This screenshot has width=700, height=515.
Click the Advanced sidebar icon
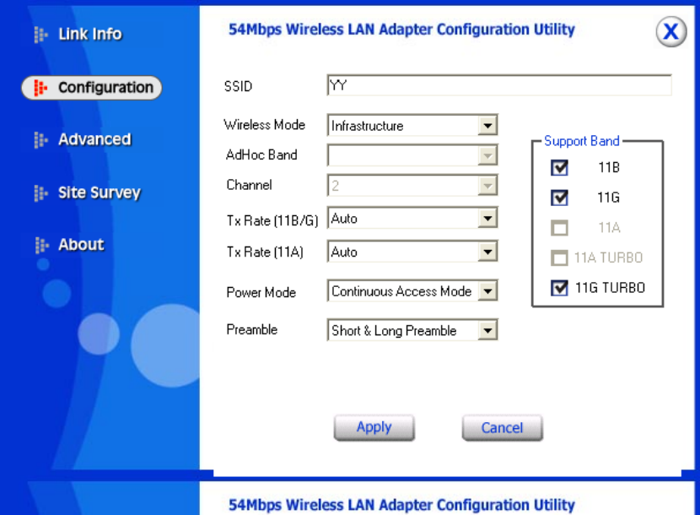click(x=40, y=140)
